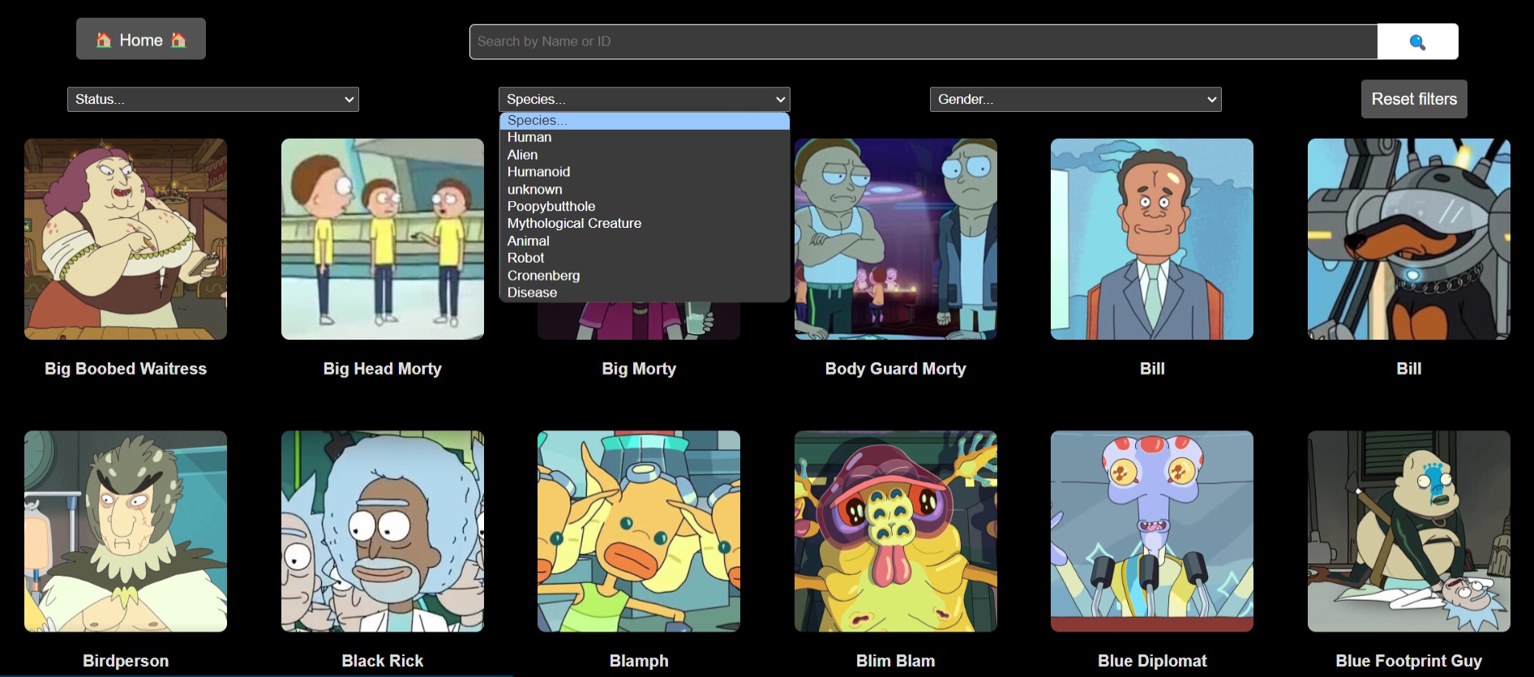Pick Animal from species list
This screenshot has width=1534, height=677.
(x=645, y=241)
